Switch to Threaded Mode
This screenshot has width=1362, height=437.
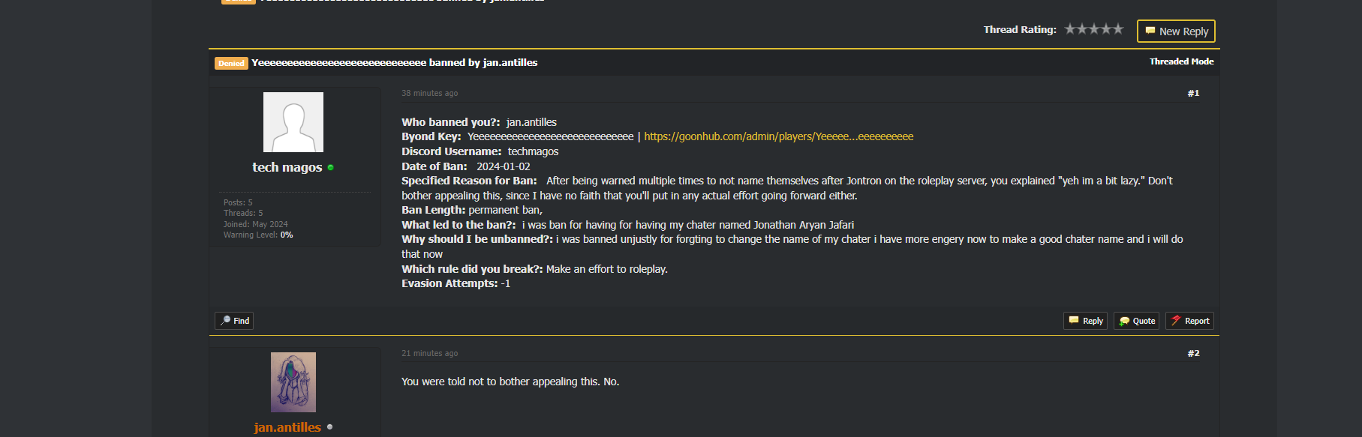1181,61
